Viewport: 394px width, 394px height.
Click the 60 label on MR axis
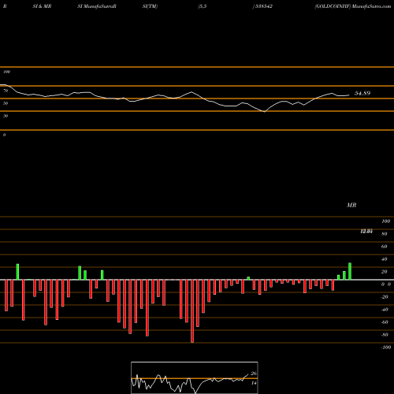pyautogui.click(x=385, y=247)
